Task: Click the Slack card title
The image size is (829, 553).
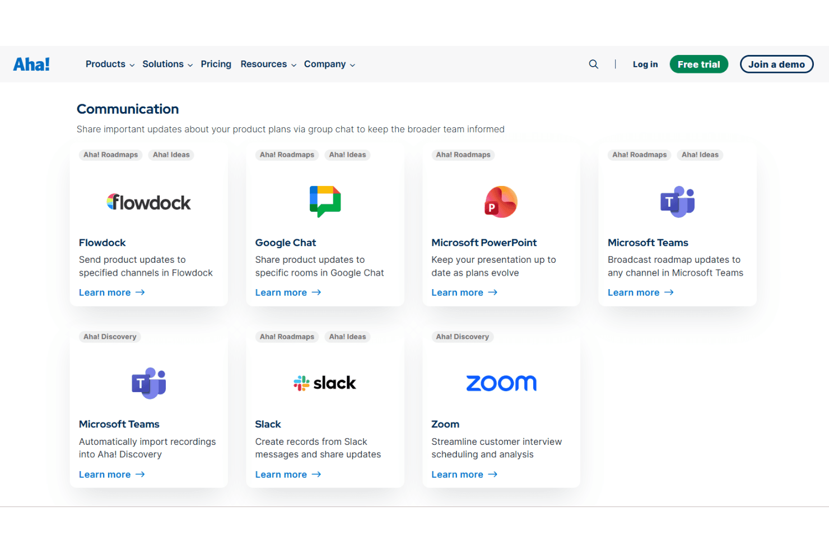Action: pos(268,424)
